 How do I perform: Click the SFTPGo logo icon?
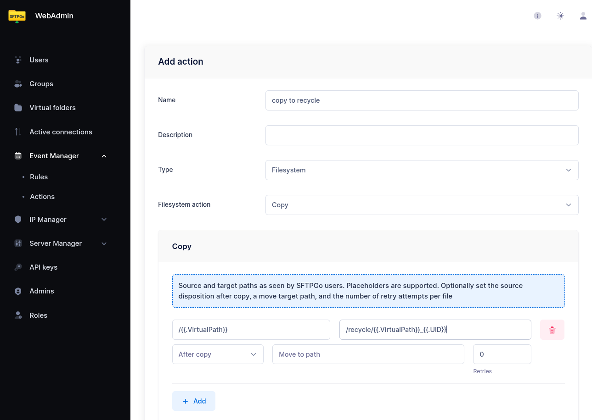(17, 16)
